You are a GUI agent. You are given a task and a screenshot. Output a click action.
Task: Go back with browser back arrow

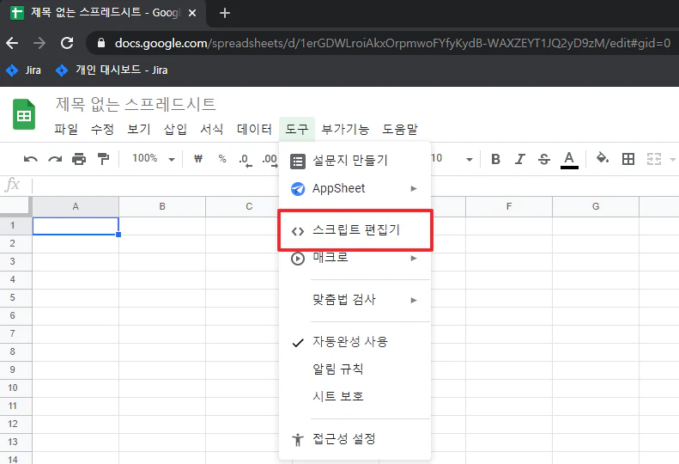click(12, 43)
